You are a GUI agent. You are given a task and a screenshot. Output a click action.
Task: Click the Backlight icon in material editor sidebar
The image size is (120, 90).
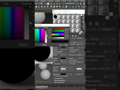click(83, 18)
